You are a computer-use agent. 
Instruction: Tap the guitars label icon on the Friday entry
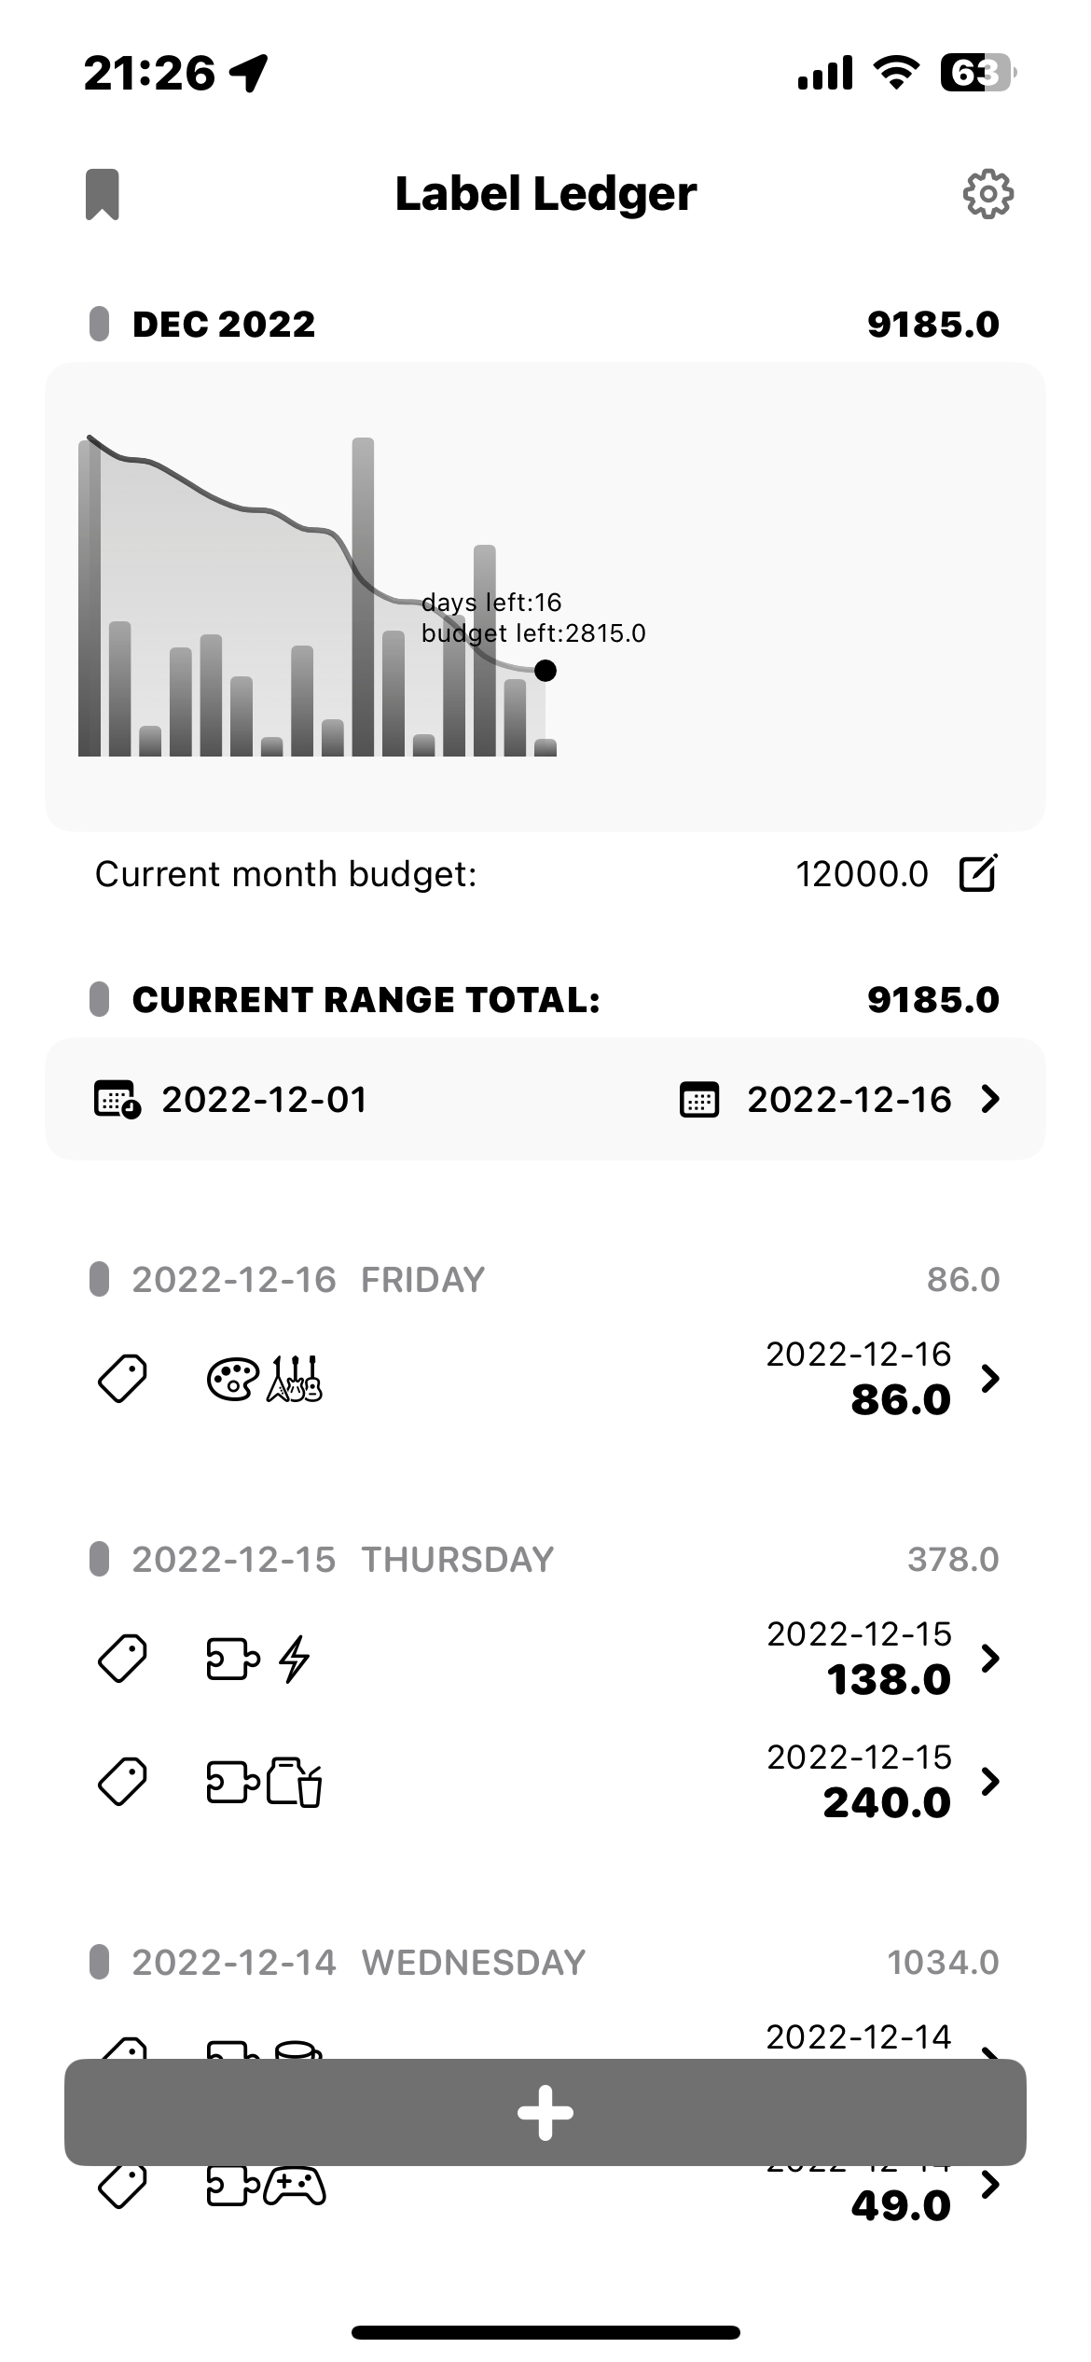tap(295, 1379)
